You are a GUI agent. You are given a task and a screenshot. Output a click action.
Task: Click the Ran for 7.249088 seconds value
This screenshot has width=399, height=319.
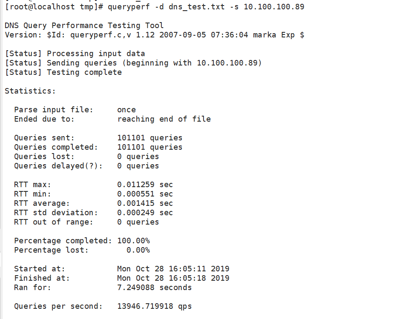154,288
